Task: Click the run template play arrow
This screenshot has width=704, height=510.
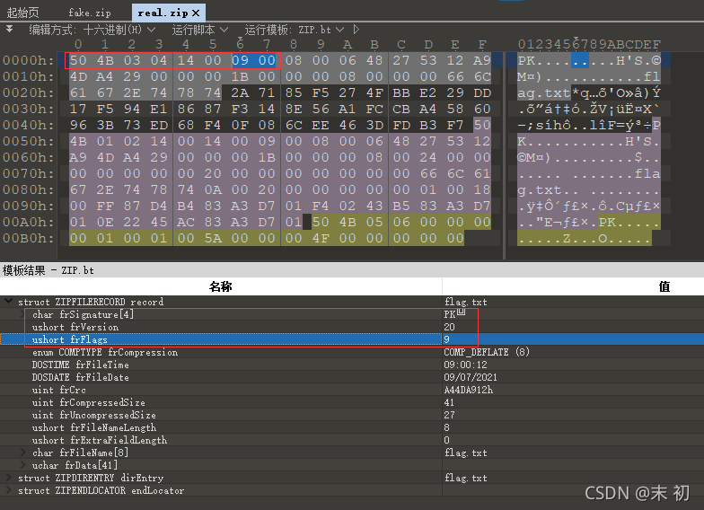Action: tap(356, 30)
